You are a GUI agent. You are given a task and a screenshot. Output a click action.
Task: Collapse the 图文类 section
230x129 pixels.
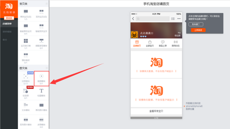(47, 68)
